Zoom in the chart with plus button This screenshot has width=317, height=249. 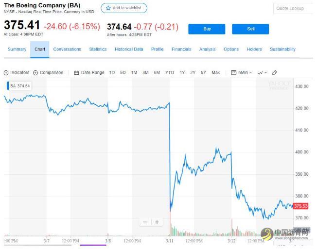[x=157, y=222]
